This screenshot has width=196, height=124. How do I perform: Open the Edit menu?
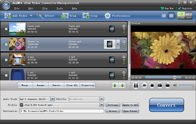click(x=31, y=8)
